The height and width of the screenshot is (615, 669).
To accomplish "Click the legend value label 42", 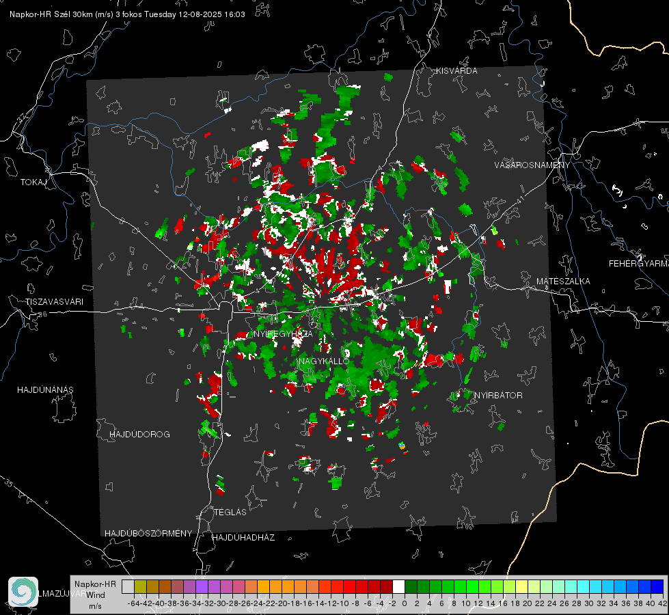I will [662, 603].
